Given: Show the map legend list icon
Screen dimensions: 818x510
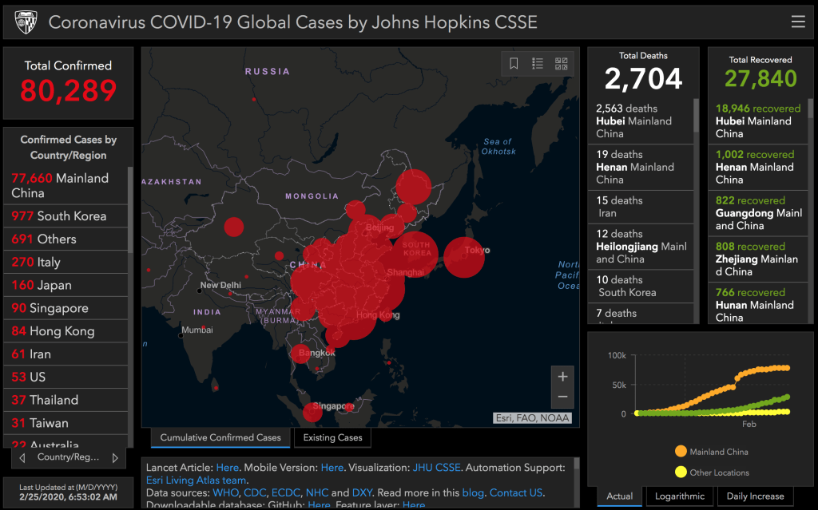Looking at the screenshot, I should 538,64.
